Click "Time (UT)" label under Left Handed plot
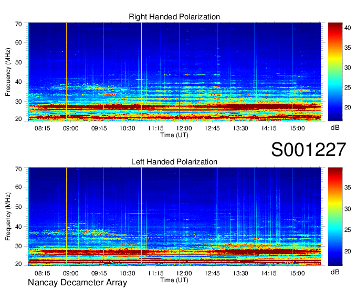The width and height of the screenshot is (357, 289). (x=174, y=280)
